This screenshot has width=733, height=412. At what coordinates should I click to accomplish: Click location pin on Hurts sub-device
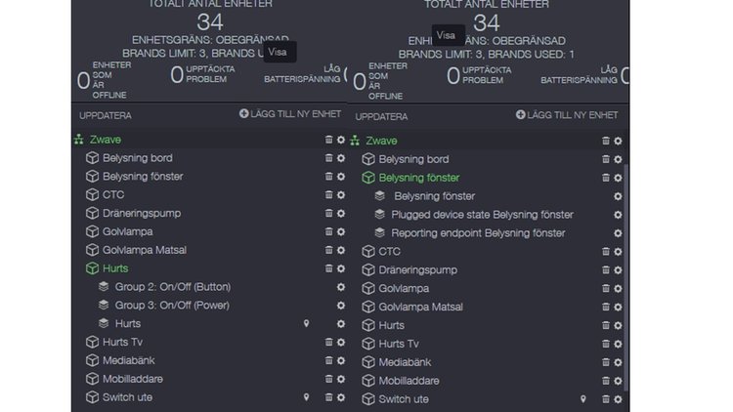[x=306, y=324]
